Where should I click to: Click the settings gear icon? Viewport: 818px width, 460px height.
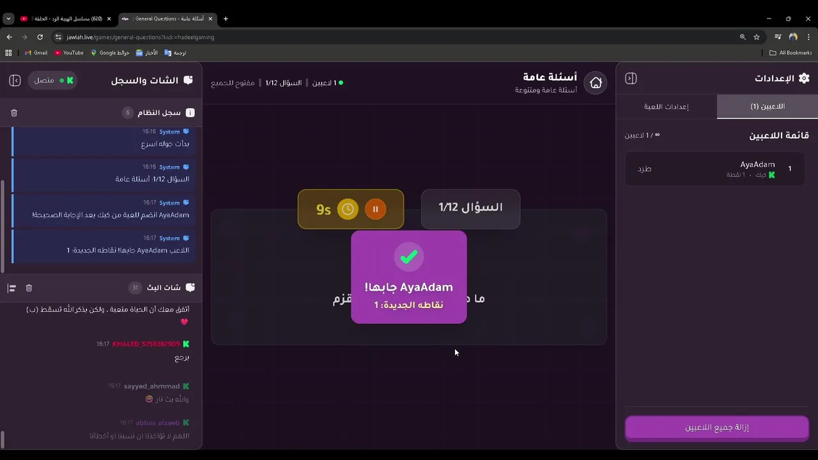tap(804, 79)
